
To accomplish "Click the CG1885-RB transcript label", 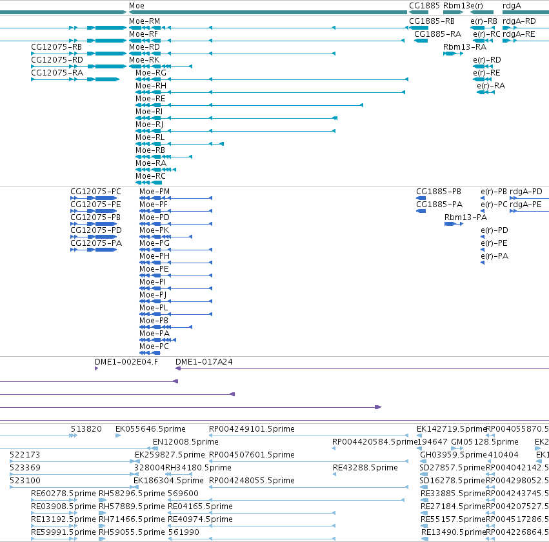I will pyautogui.click(x=432, y=21).
